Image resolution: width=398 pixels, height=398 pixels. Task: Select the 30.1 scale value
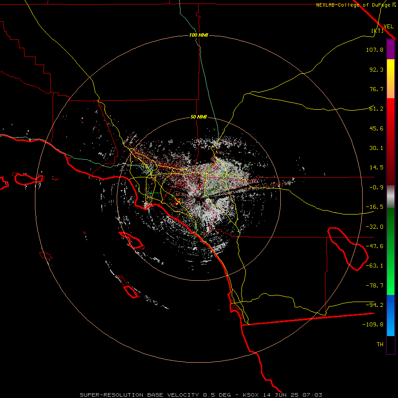[x=376, y=148]
